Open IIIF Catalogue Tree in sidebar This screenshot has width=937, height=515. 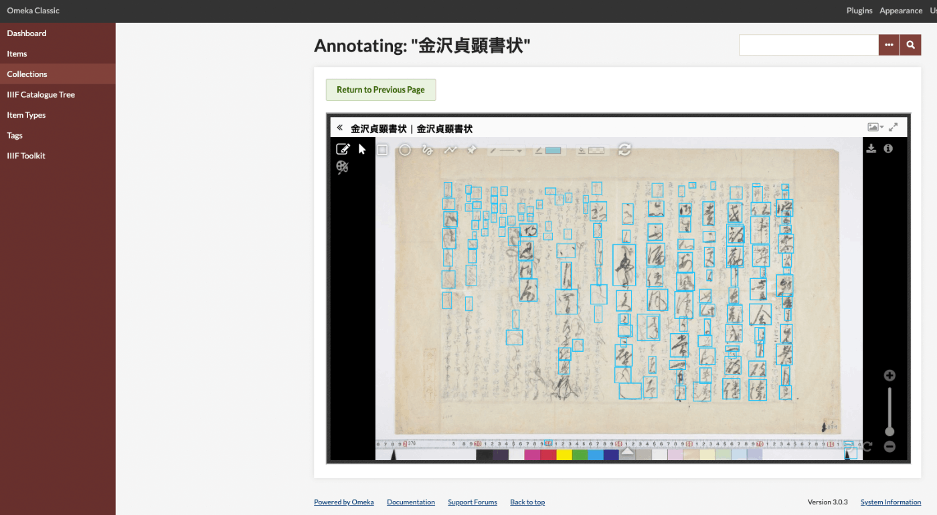[x=58, y=94]
